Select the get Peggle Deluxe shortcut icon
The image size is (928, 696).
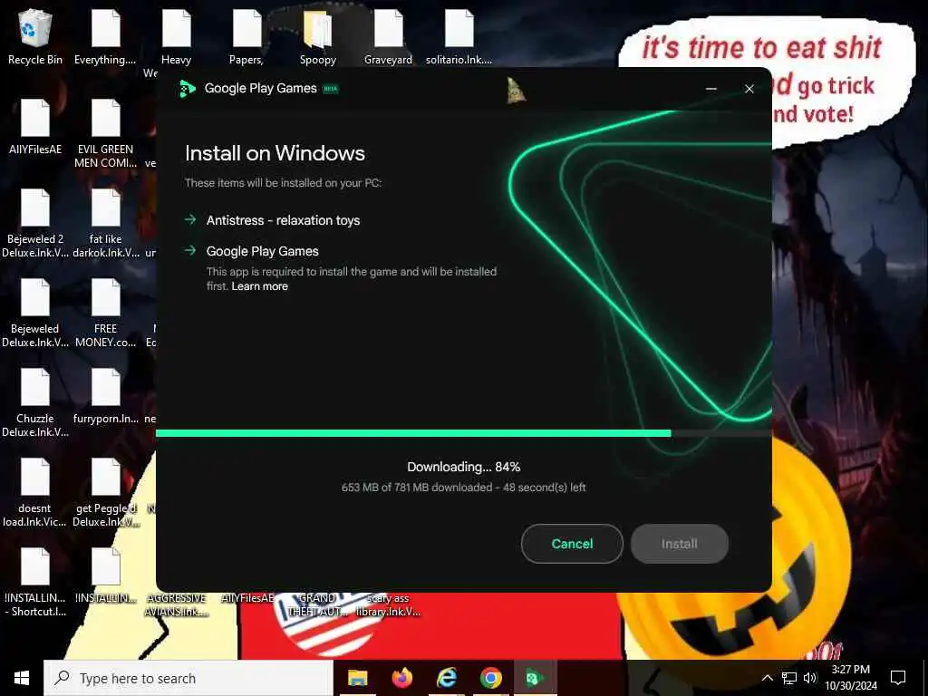coord(105,493)
